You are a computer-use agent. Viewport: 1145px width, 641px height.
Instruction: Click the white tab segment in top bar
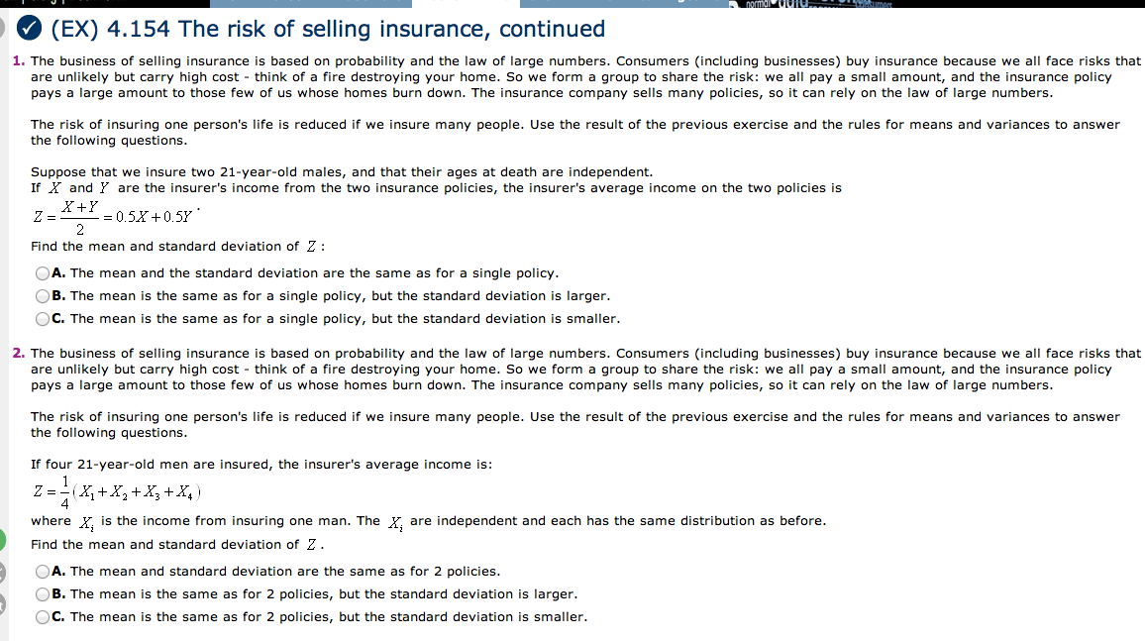(x=466, y=3)
